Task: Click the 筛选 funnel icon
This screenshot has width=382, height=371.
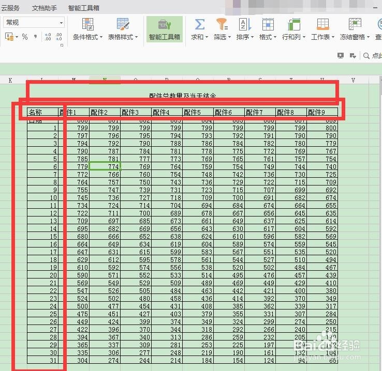Action: [x=222, y=24]
